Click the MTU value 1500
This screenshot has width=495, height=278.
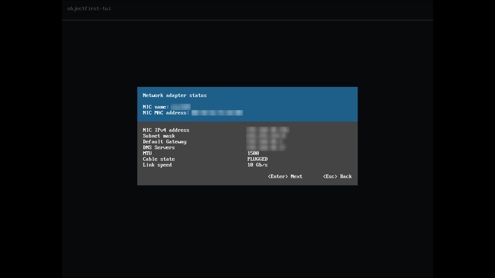tap(253, 153)
